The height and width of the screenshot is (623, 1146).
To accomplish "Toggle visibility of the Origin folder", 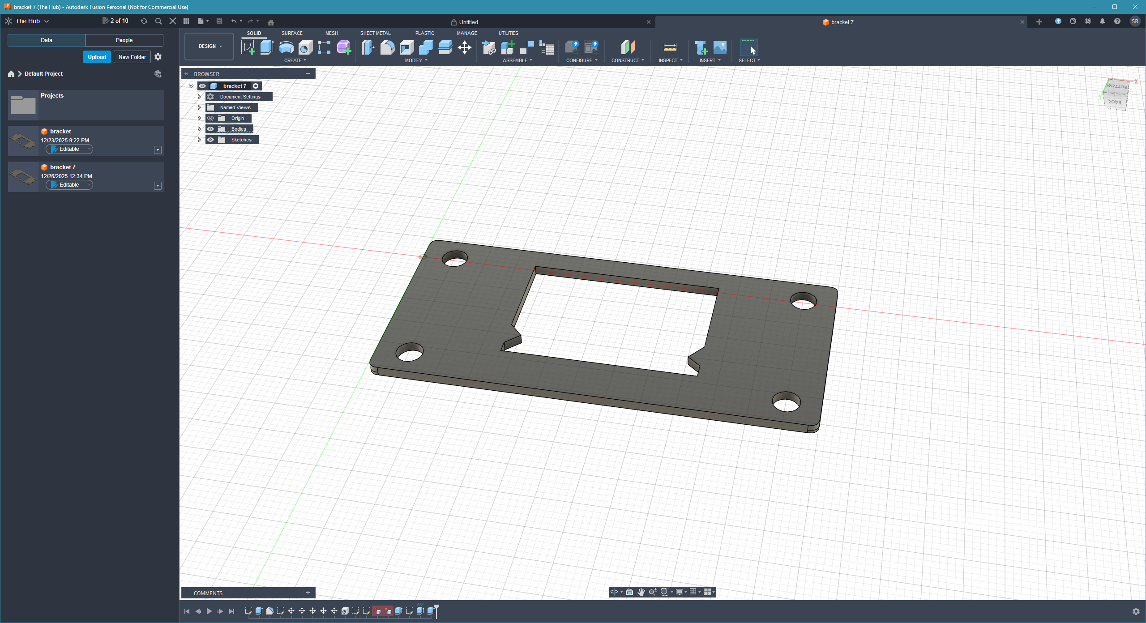I will pyautogui.click(x=210, y=118).
